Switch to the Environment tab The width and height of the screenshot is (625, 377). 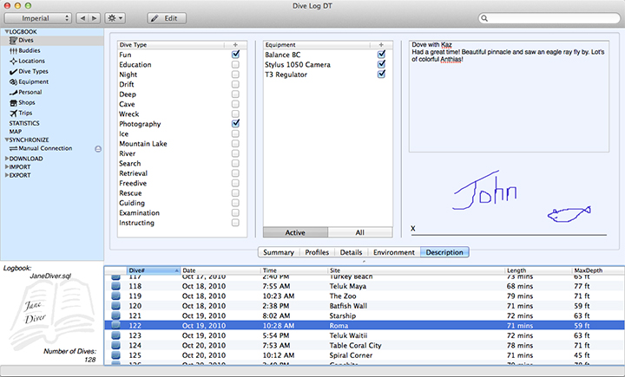coord(393,252)
